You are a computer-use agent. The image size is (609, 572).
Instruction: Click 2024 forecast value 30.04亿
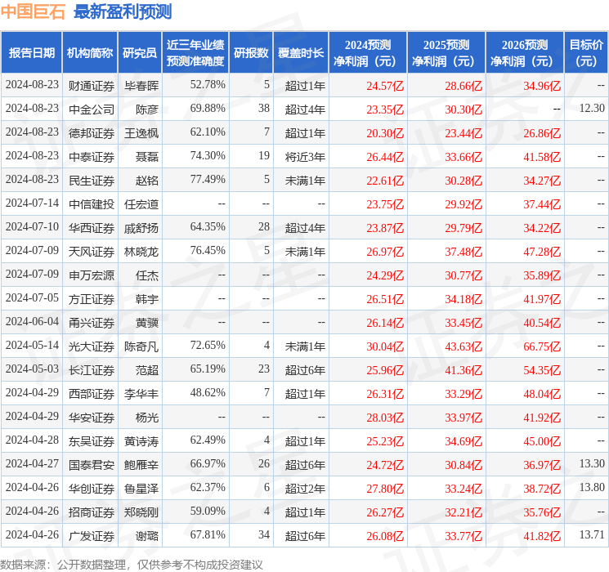(x=385, y=346)
